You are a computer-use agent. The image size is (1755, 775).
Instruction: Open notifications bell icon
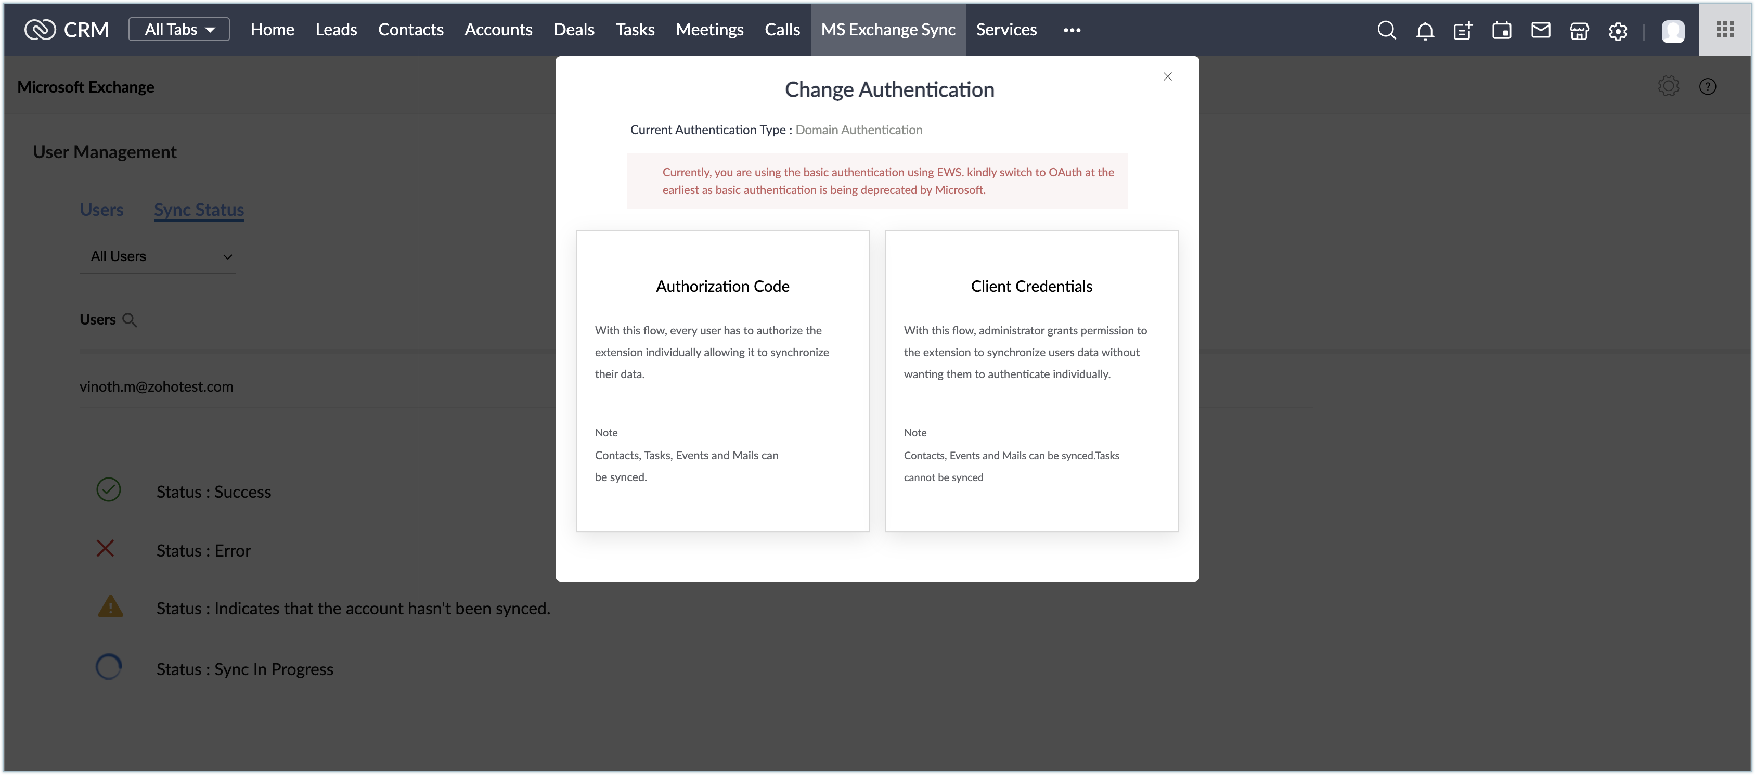[x=1425, y=31]
